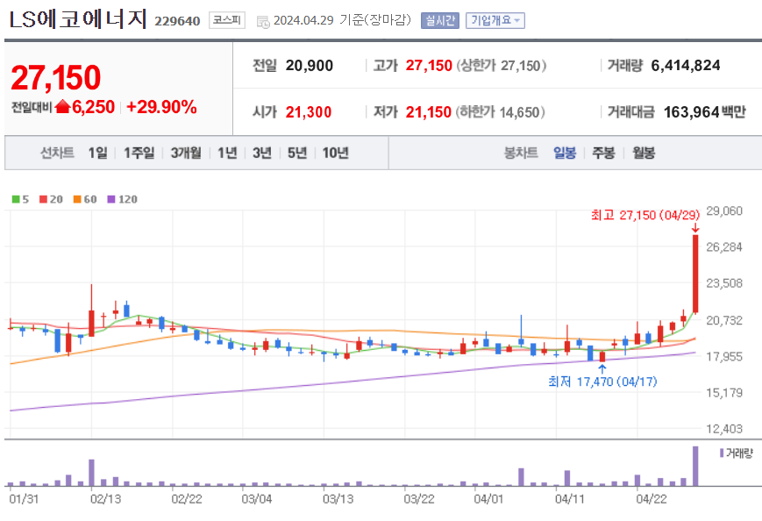Click the 전일 value 20,900
The width and height of the screenshot is (762, 521).
pos(309,66)
